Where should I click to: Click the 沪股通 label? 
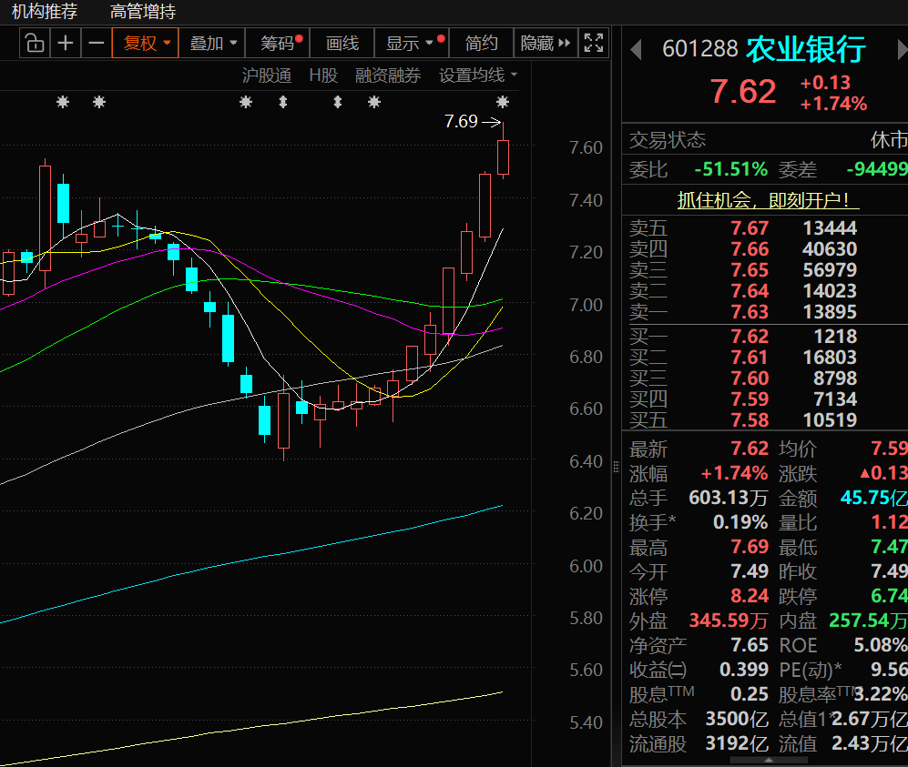[x=267, y=76]
